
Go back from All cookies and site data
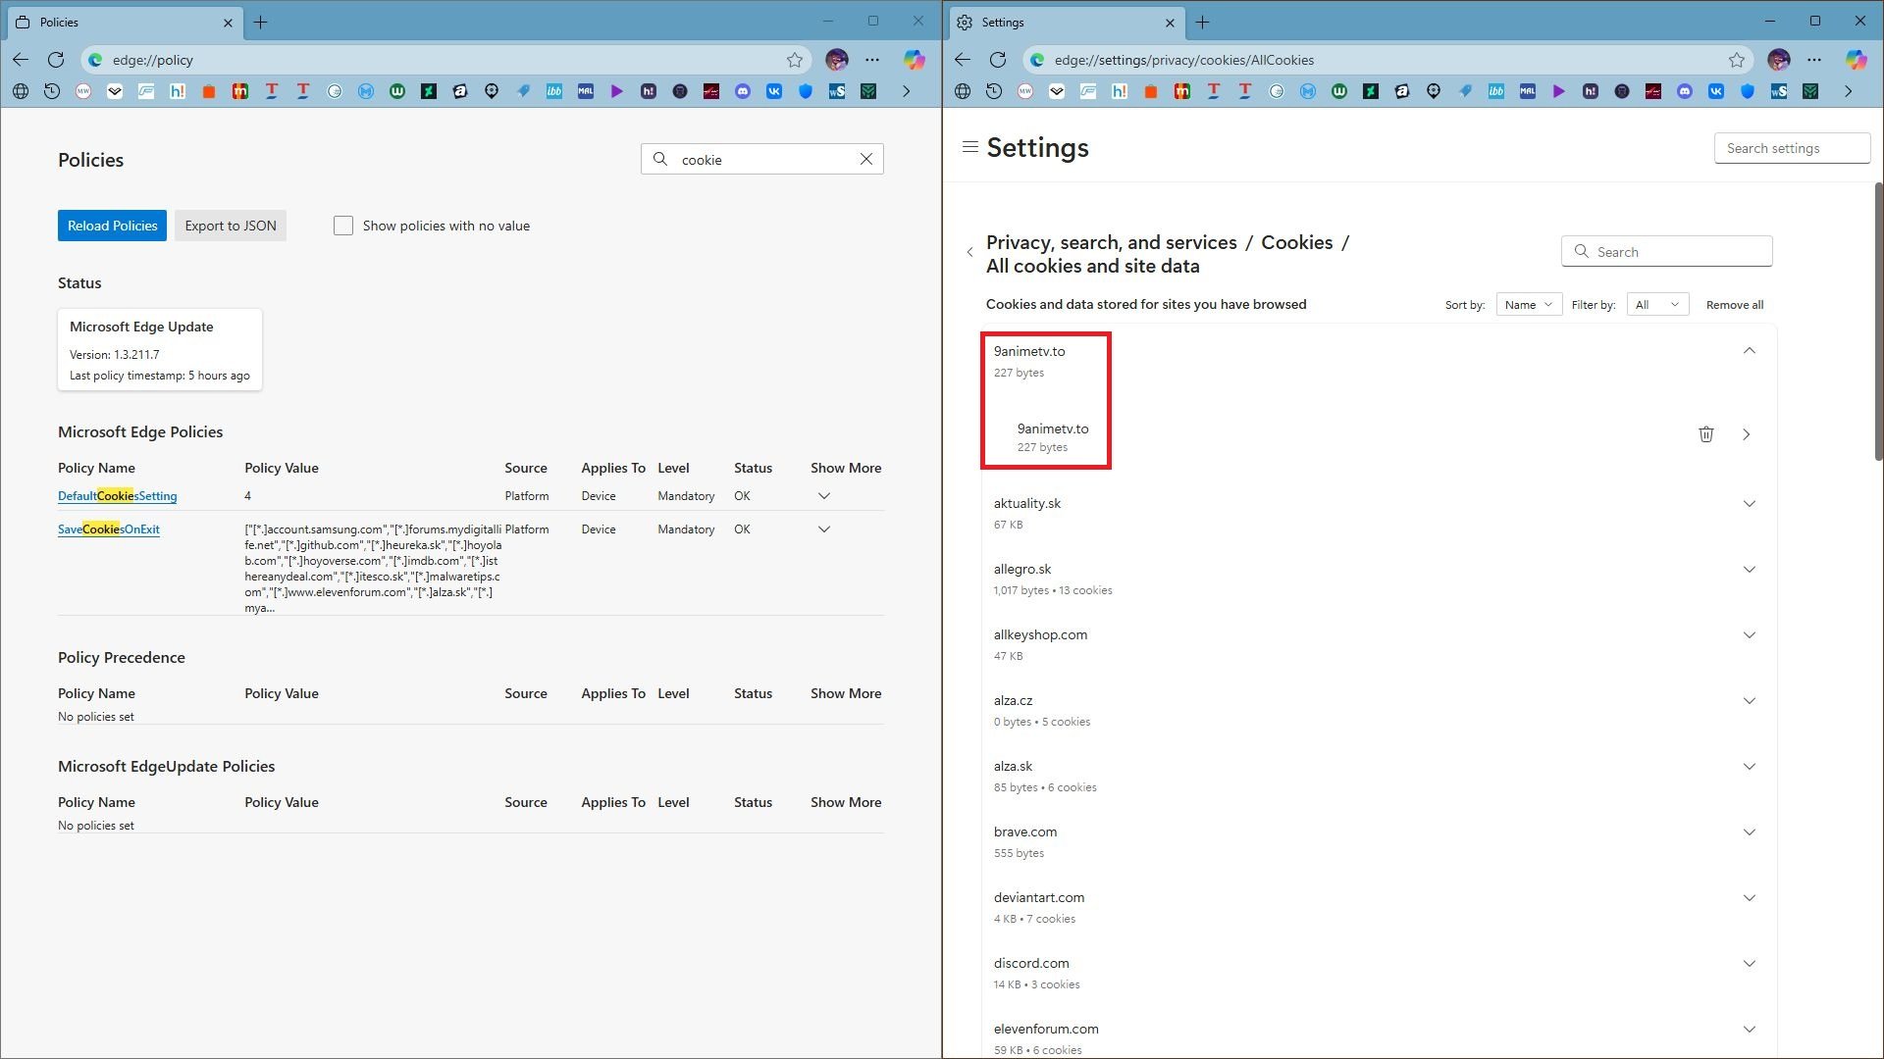click(x=970, y=252)
